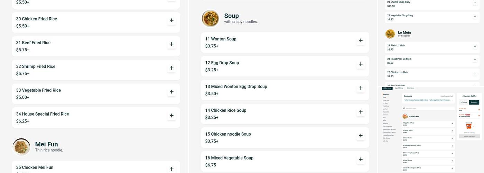Add 11 Wonton Soup with plus icon
Viewport: 484px width, 173px height.
(x=360, y=40)
